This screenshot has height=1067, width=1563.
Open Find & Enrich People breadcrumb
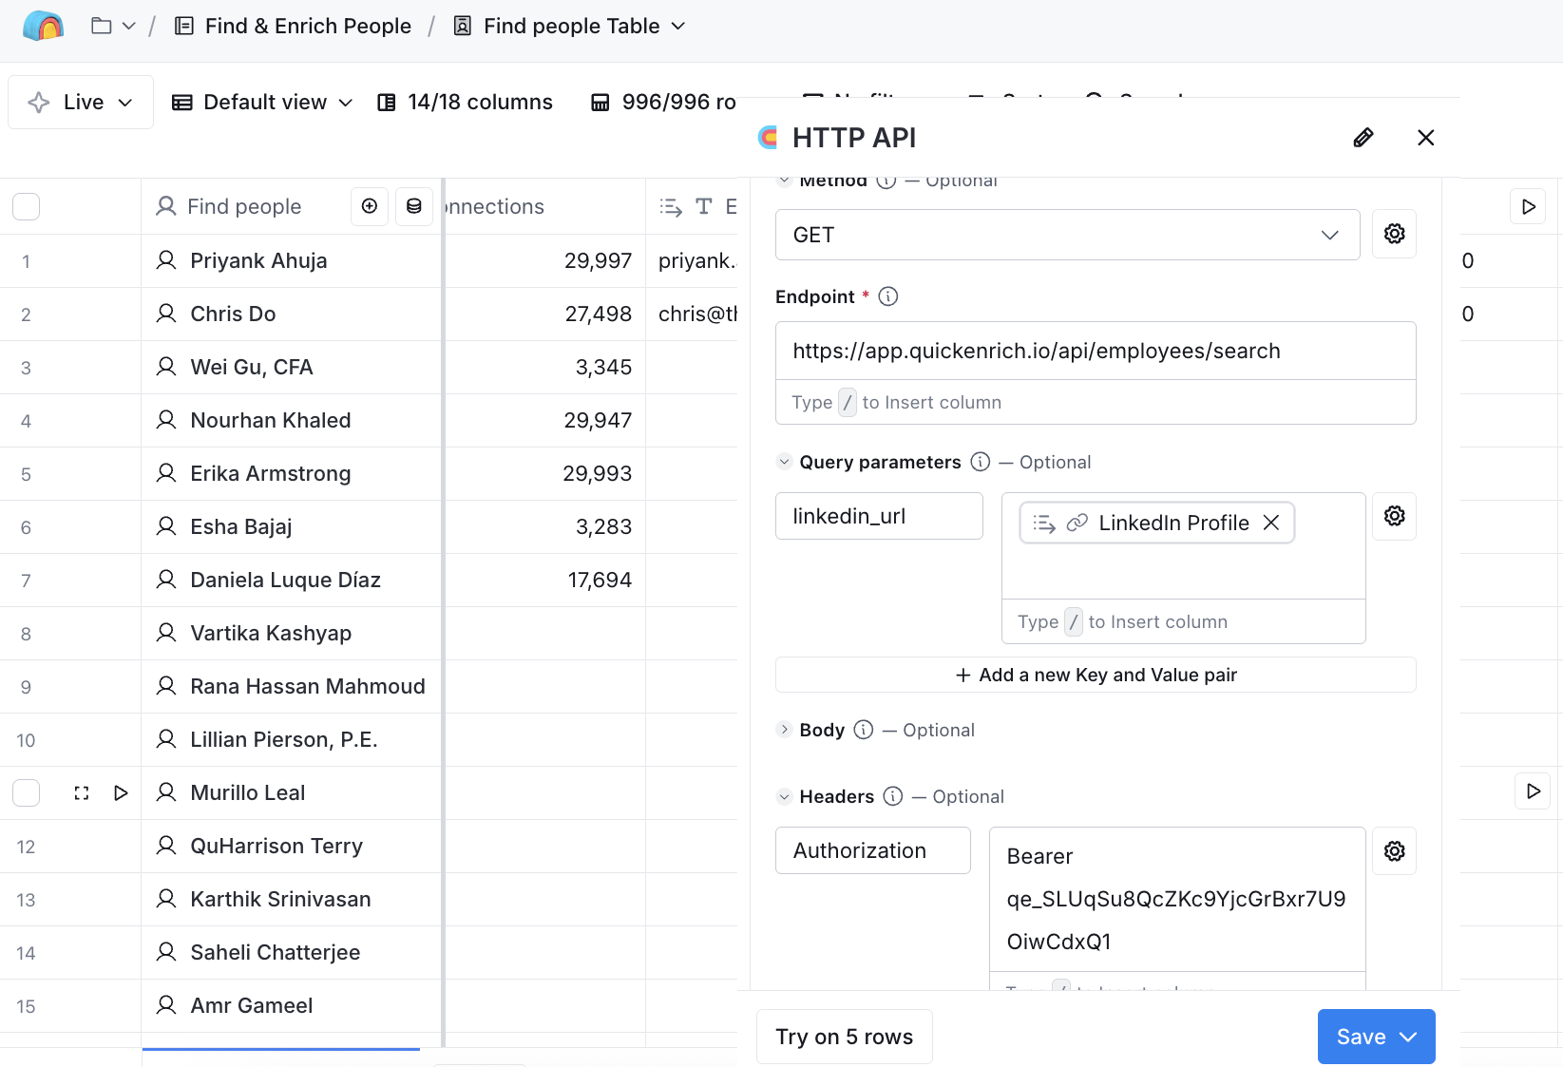point(293,26)
